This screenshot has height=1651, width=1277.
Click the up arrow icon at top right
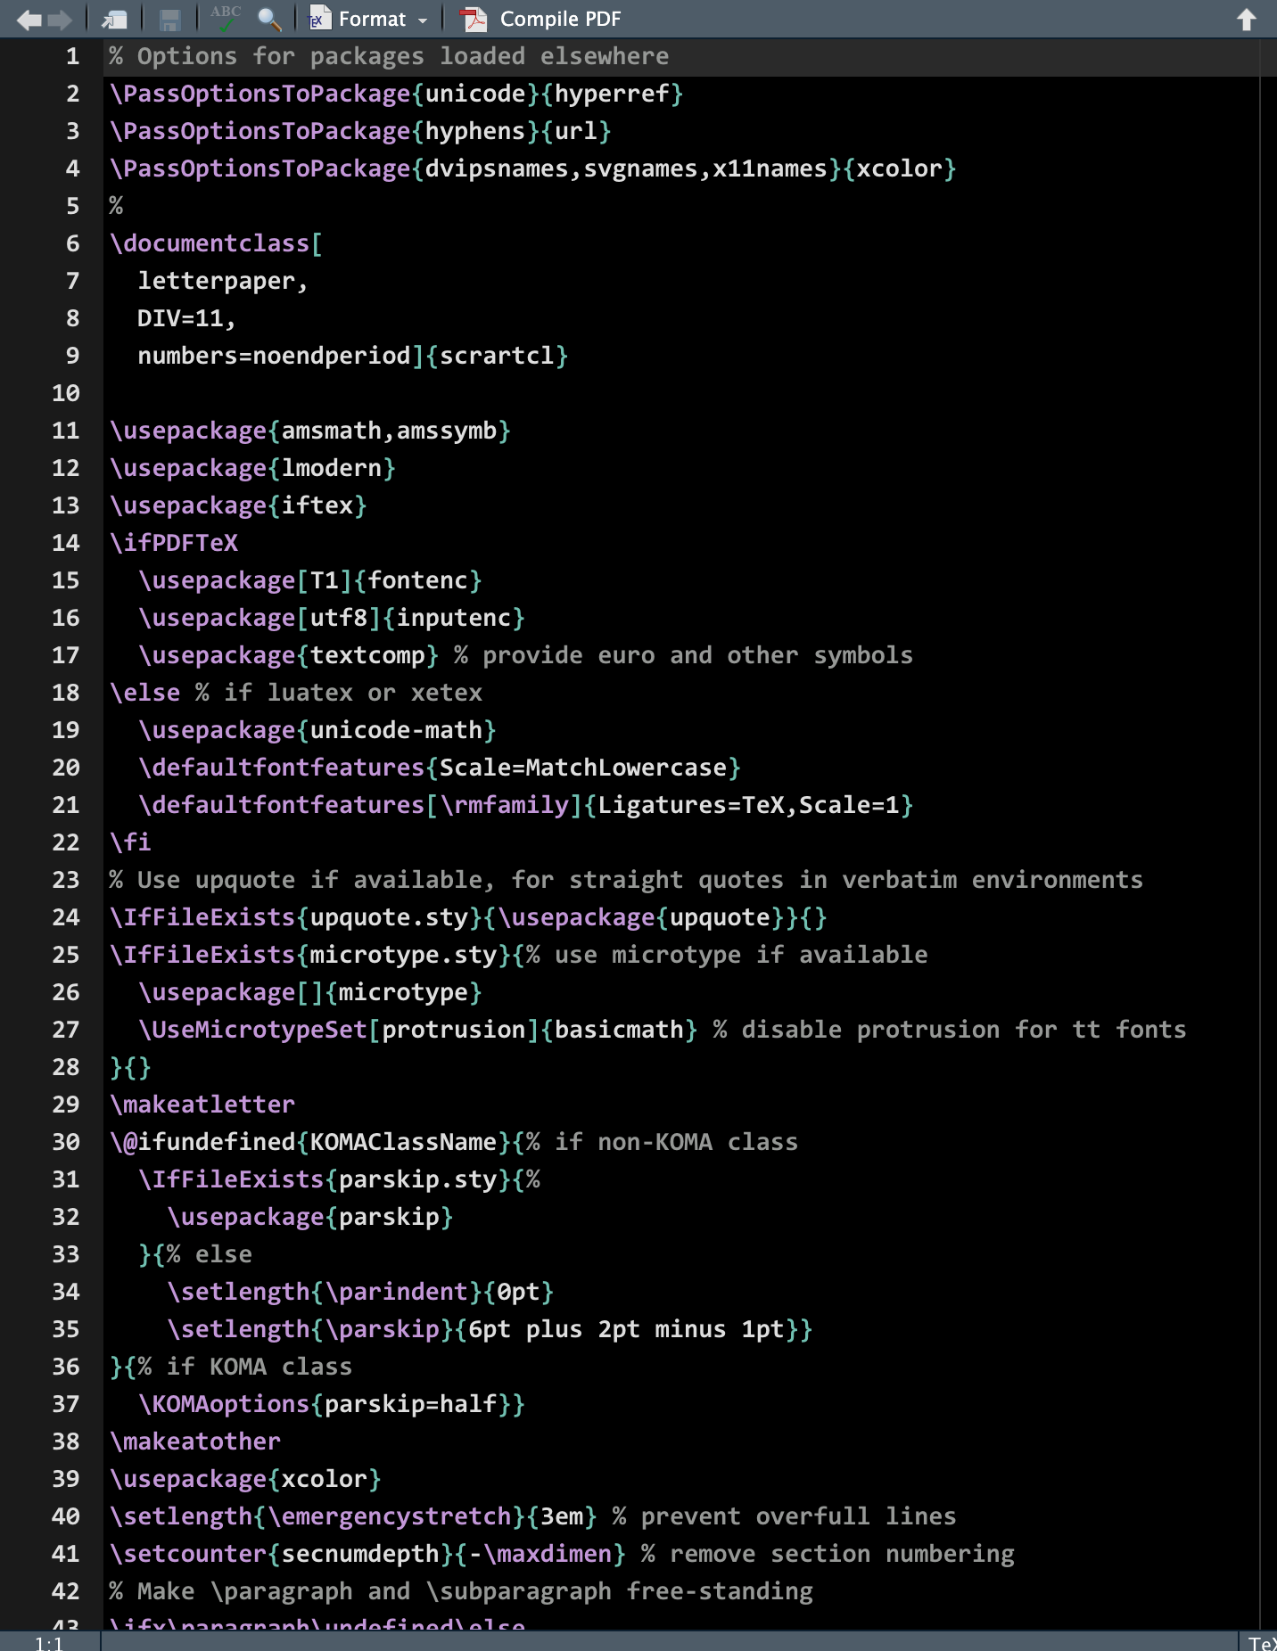1246,20
